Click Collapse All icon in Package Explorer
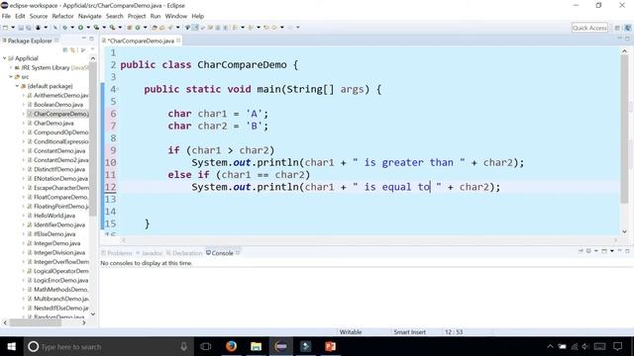 (65, 50)
